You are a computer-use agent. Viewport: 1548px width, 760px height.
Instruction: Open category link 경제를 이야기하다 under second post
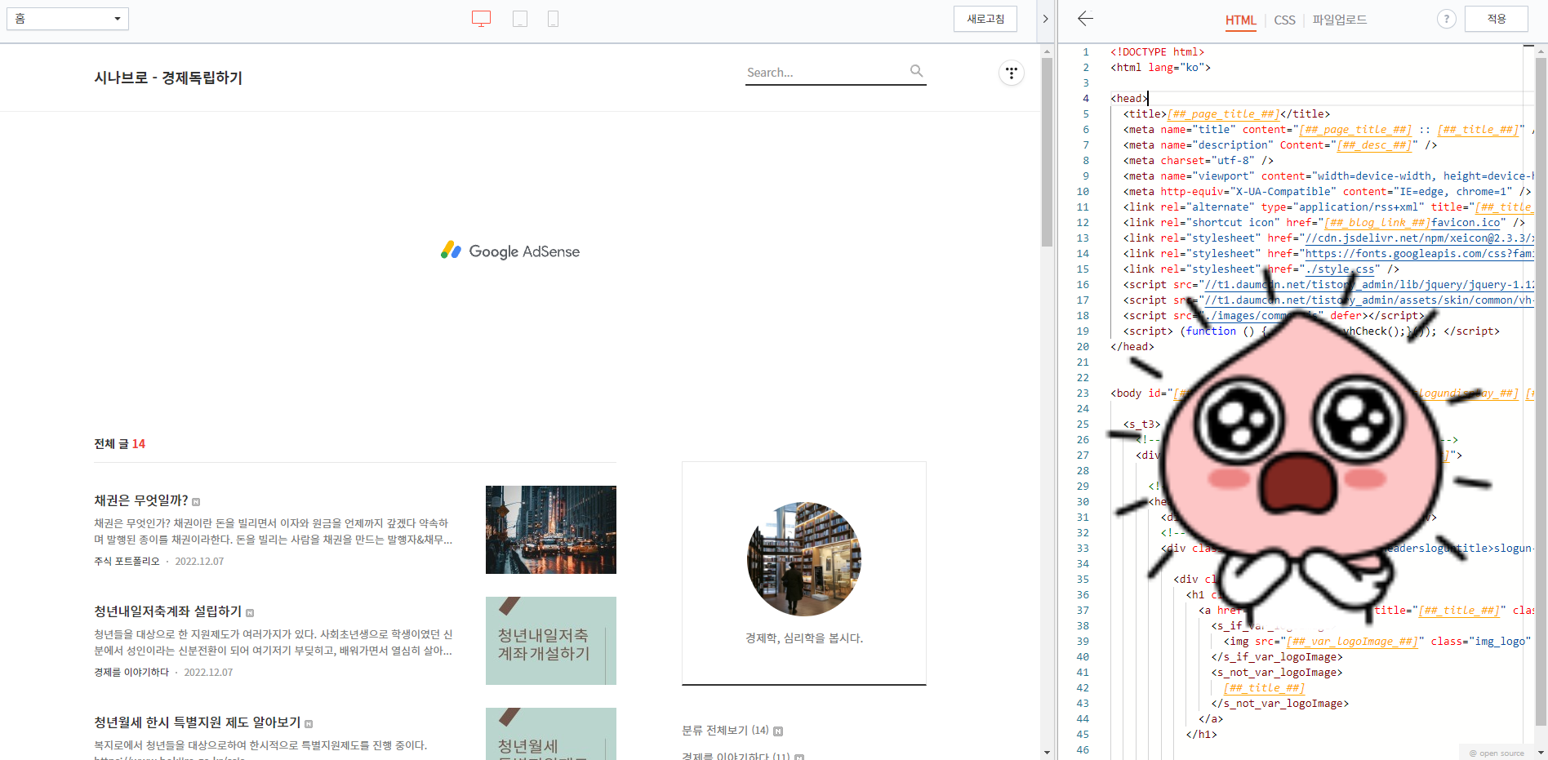[x=131, y=672]
